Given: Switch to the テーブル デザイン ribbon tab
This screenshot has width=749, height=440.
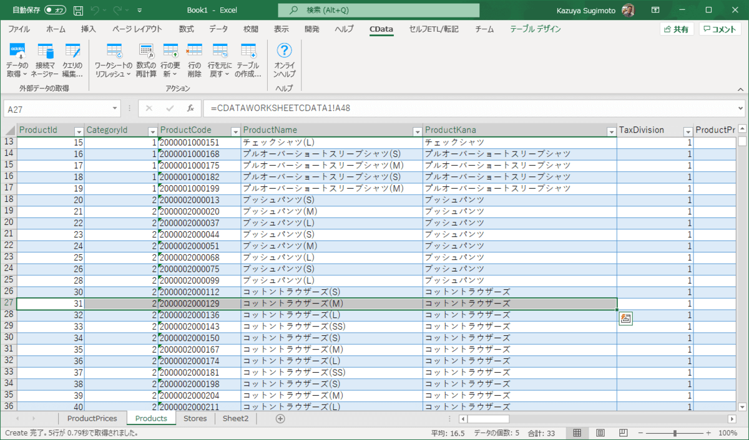Looking at the screenshot, I should point(536,29).
